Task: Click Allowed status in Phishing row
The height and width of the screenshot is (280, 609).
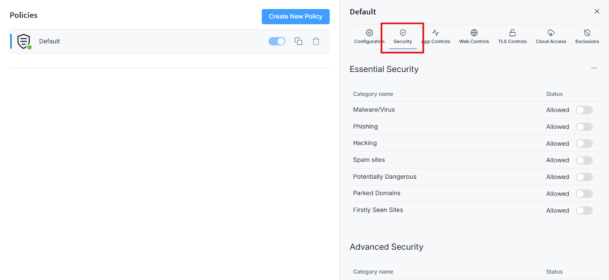Action: click(x=558, y=127)
